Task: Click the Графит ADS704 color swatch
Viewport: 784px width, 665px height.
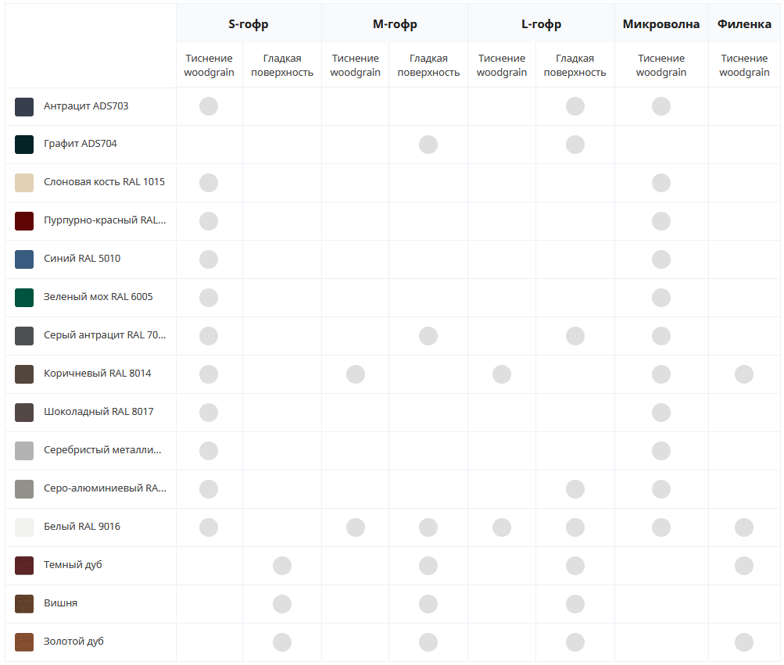Action: pos(24,145)
